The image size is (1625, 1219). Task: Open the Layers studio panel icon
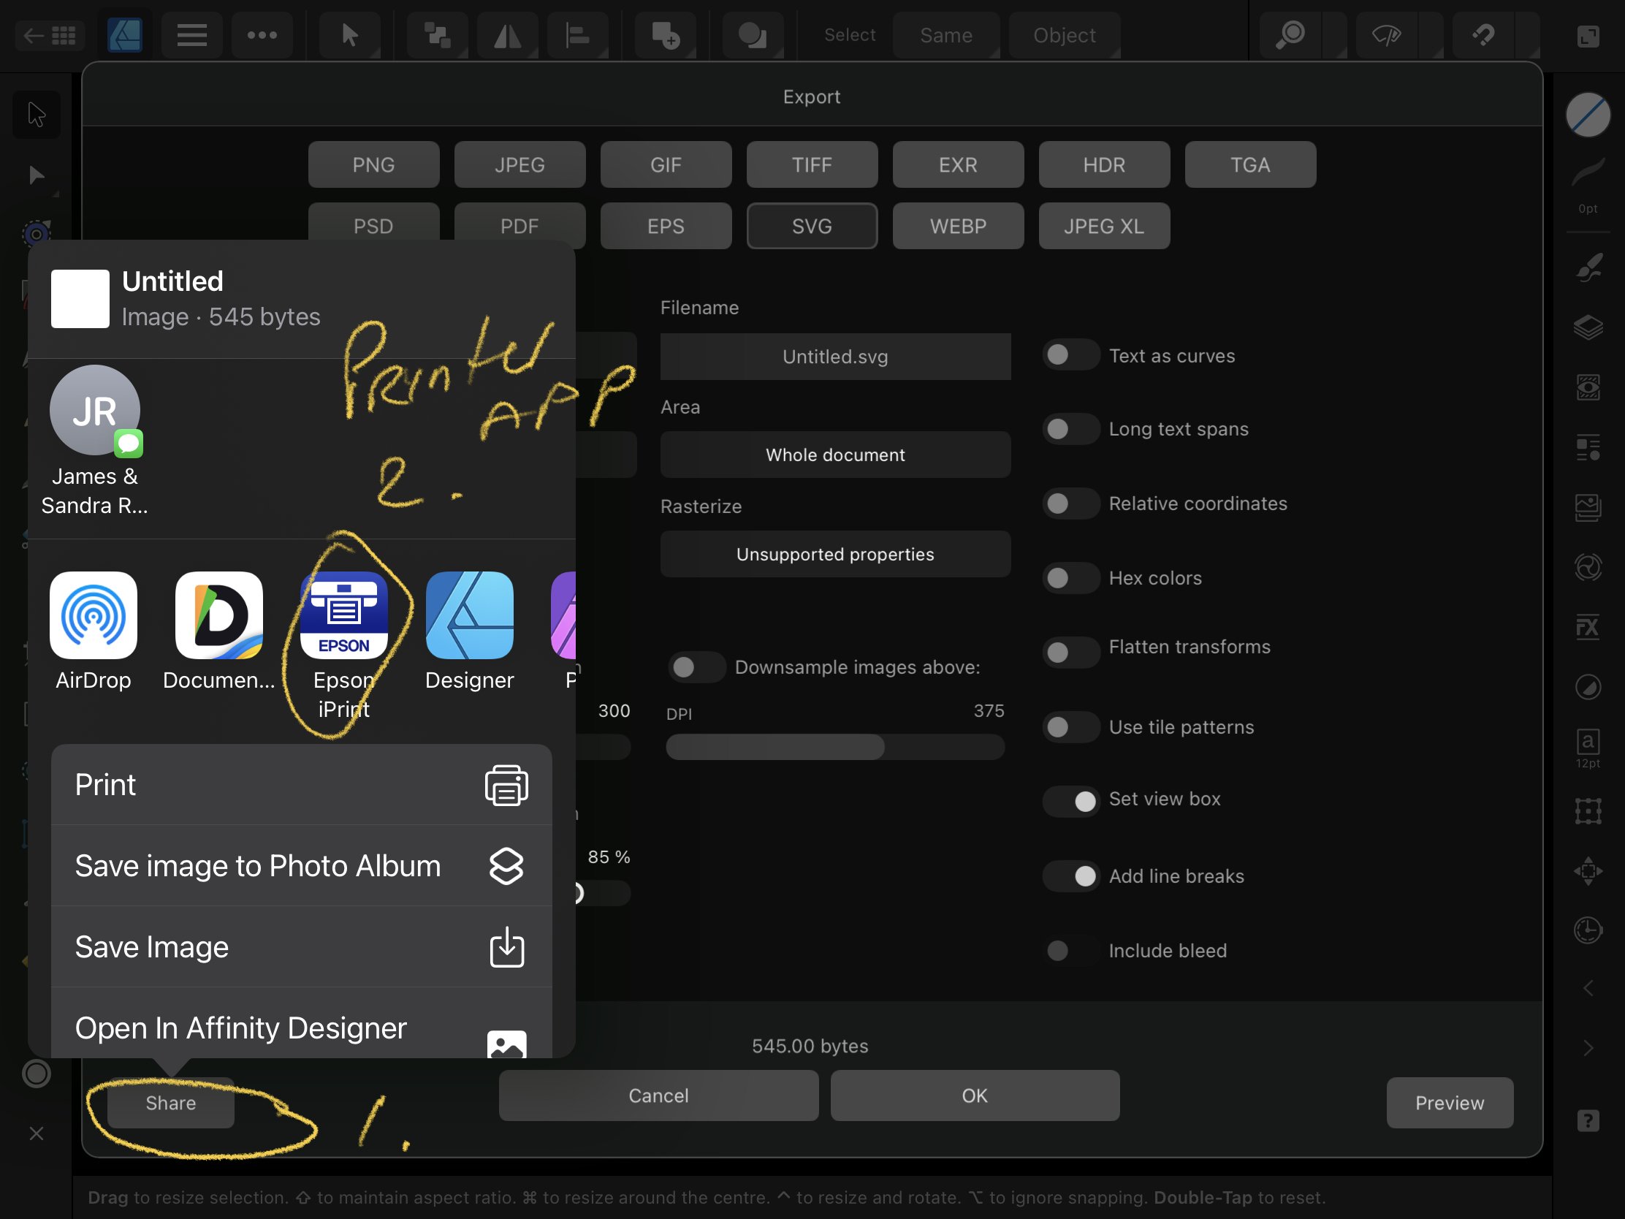tap(1588, 327)
